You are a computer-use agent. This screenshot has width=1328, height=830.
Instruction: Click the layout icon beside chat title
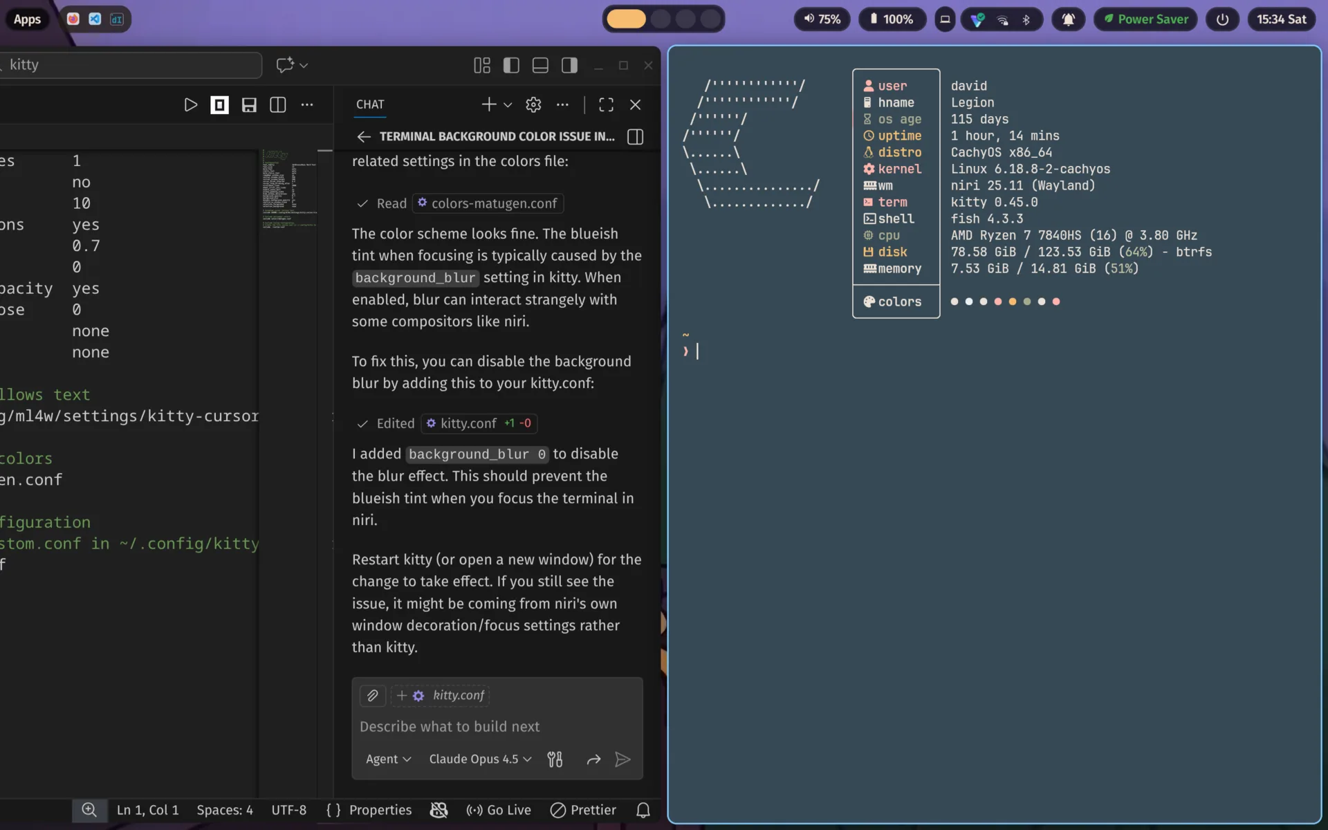point(635,136)
